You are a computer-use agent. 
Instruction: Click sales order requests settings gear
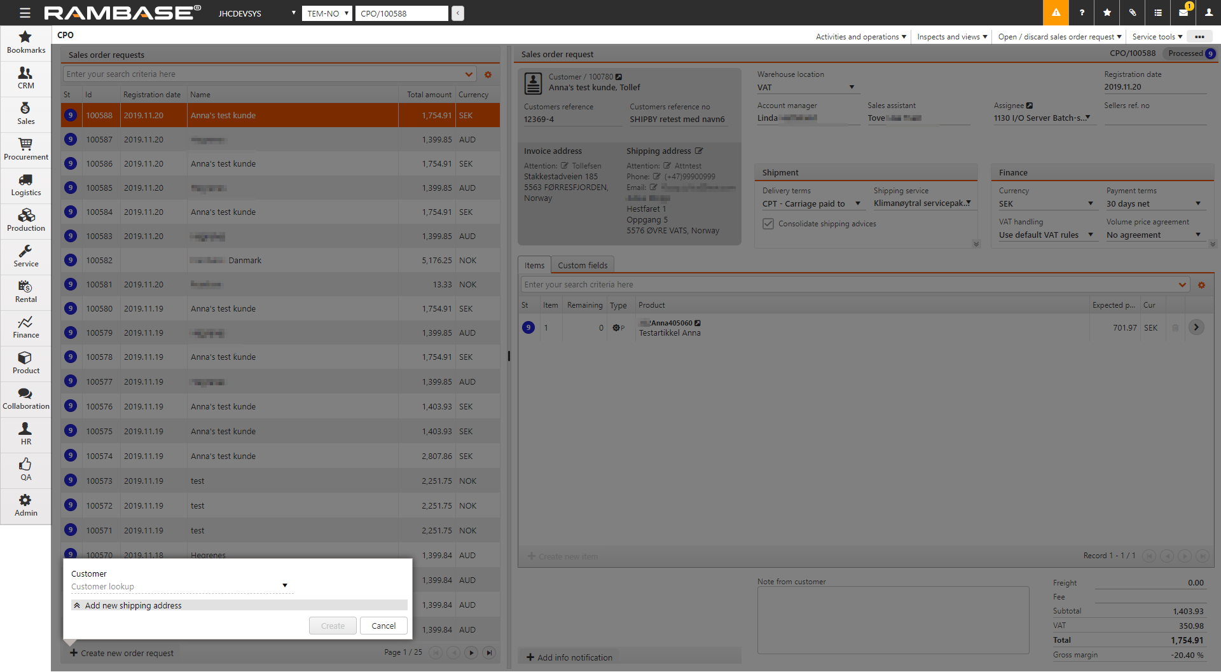coord(488,74)
